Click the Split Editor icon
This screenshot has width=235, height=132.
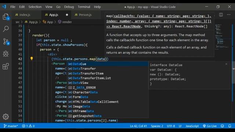[x=221, y=15]
